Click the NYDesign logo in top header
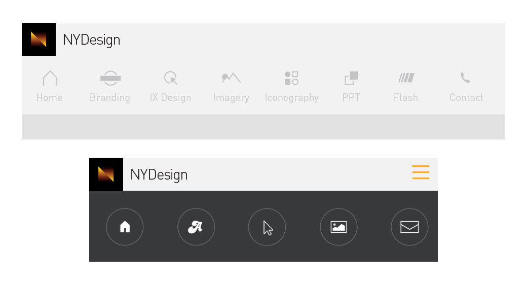Image resolution: width=527 pixels, height=282 pixels. coord(39,40)
